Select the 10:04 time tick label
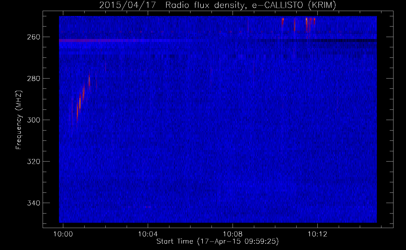This screenshot has height=250, width=406. 148,234
